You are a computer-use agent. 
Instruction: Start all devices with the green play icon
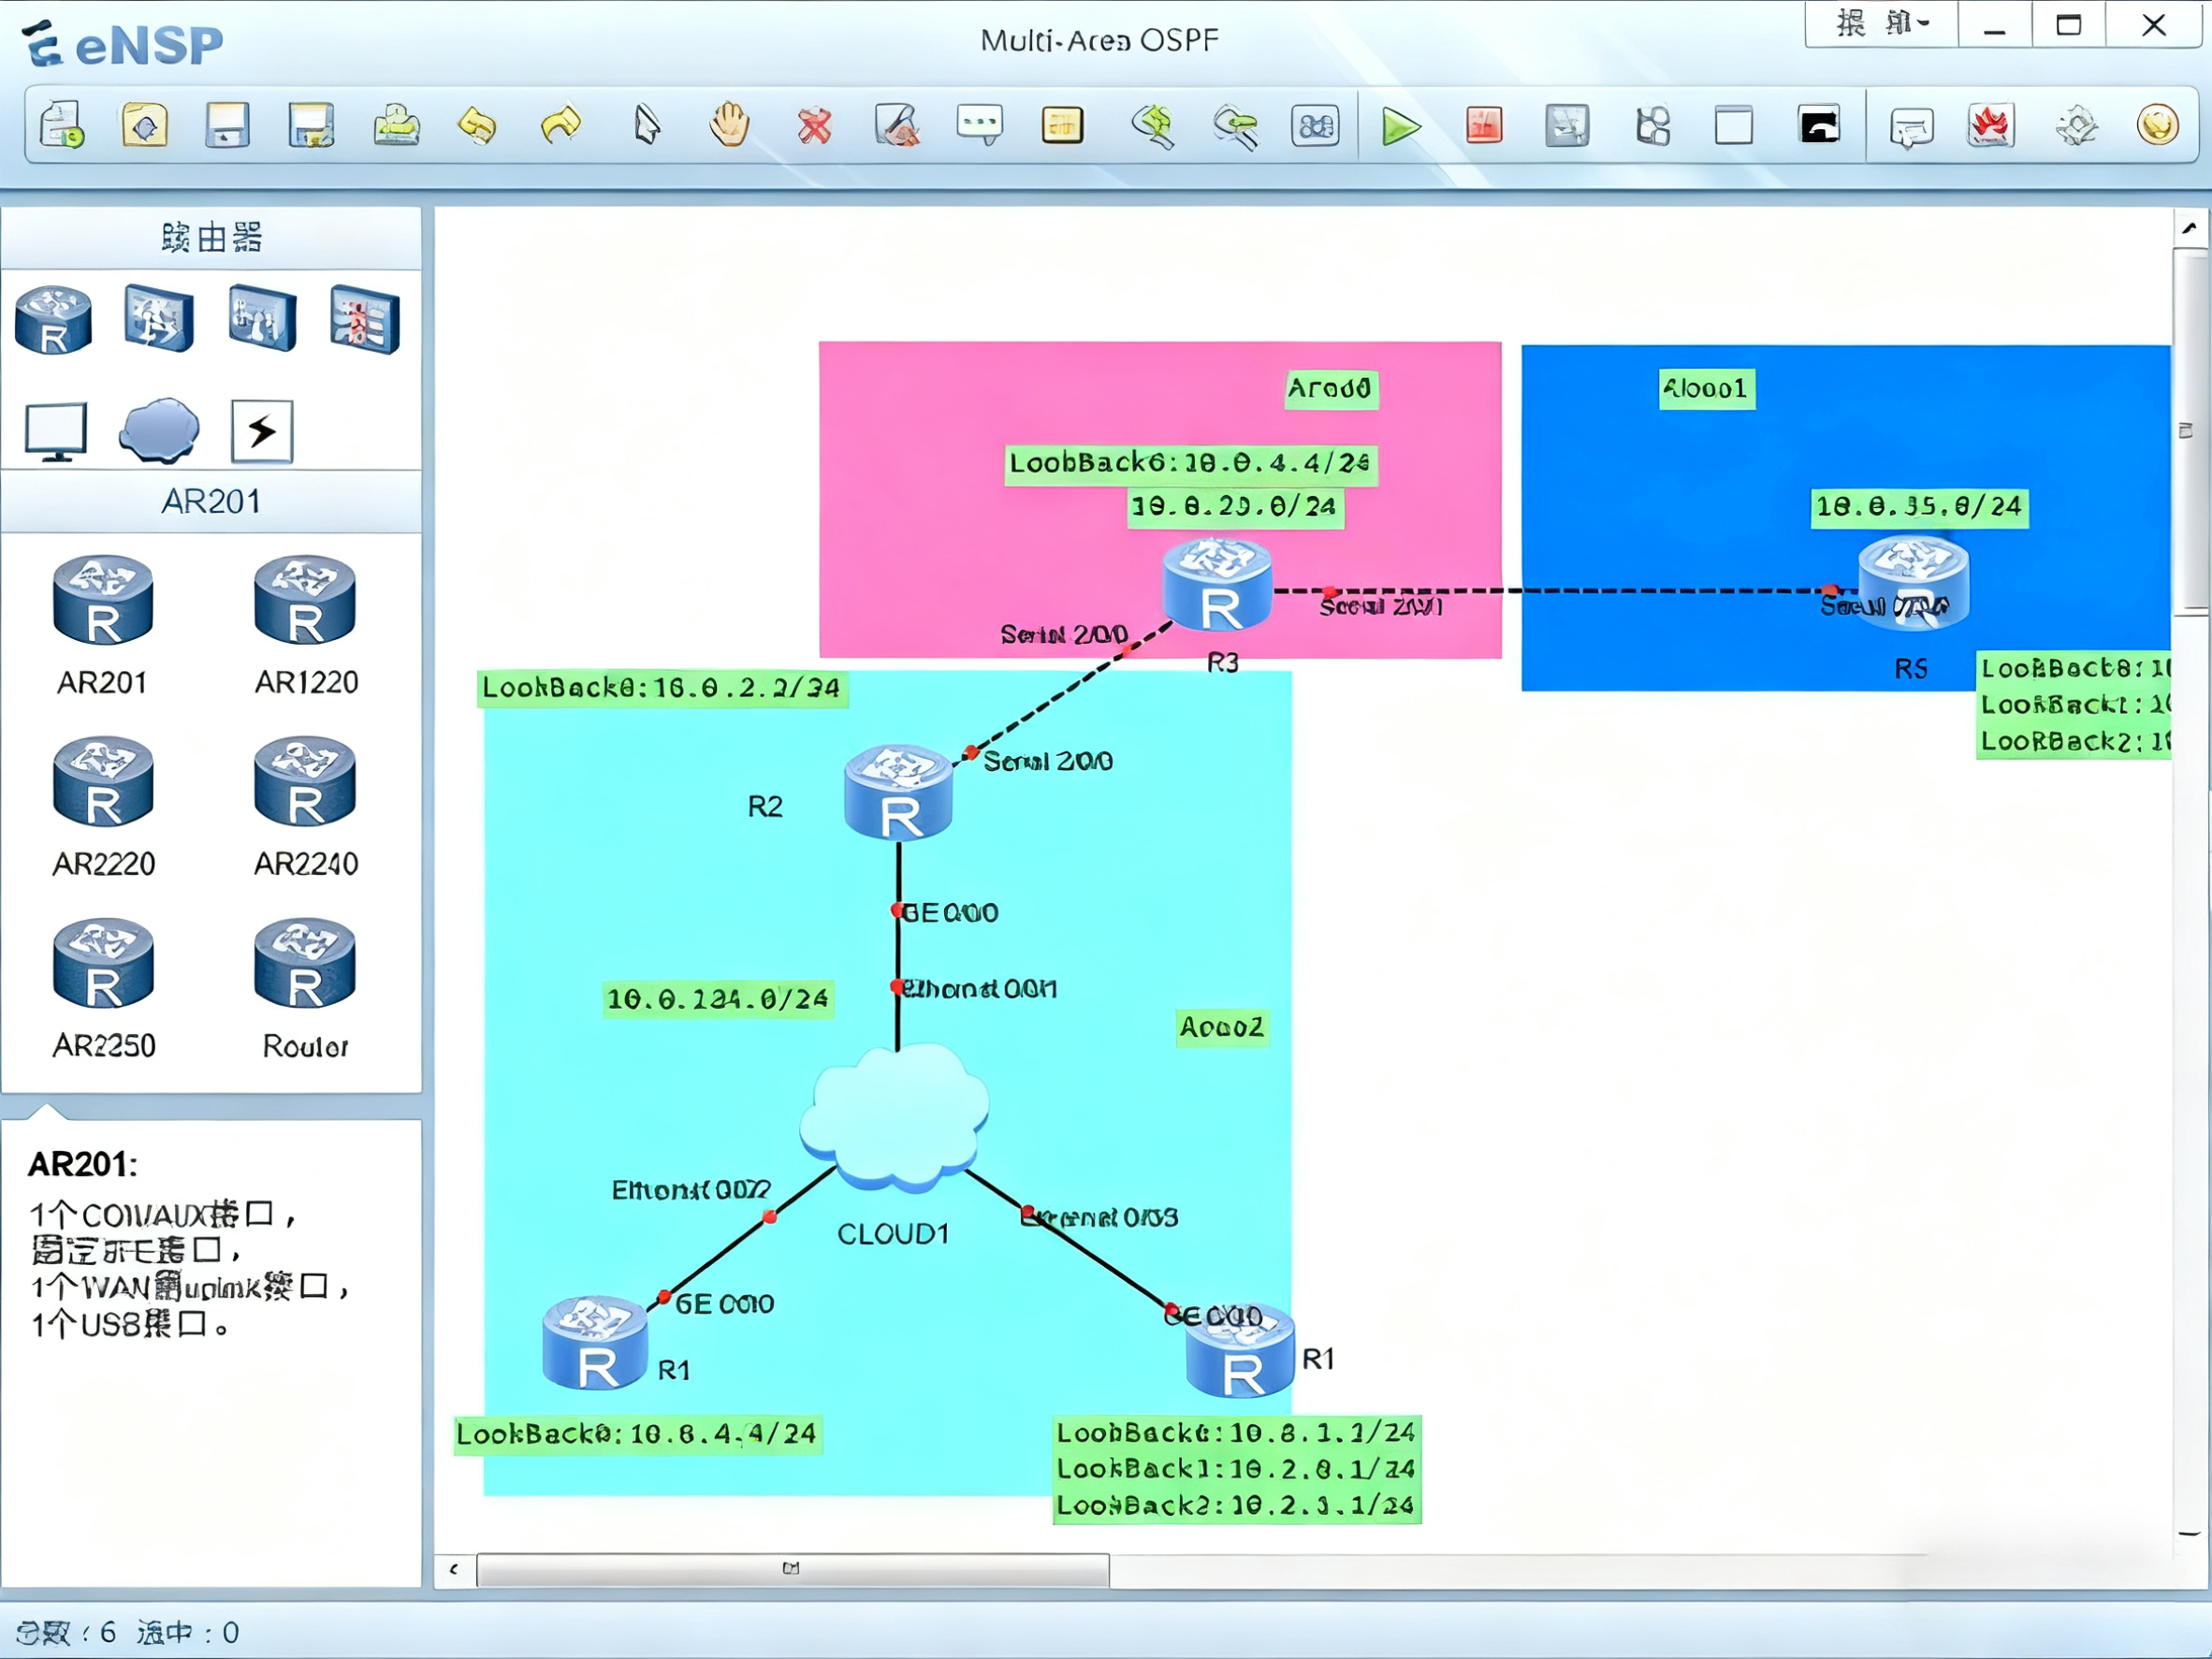pyautogui.click(x=1399, y=125)
